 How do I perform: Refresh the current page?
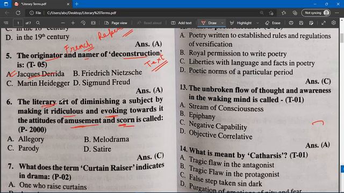point(18,13)
